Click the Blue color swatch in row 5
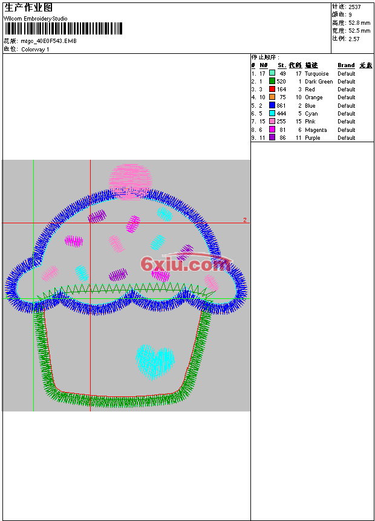Image resolution: width=375 pixels, height=521 pixels. click(x=272, y=105)
